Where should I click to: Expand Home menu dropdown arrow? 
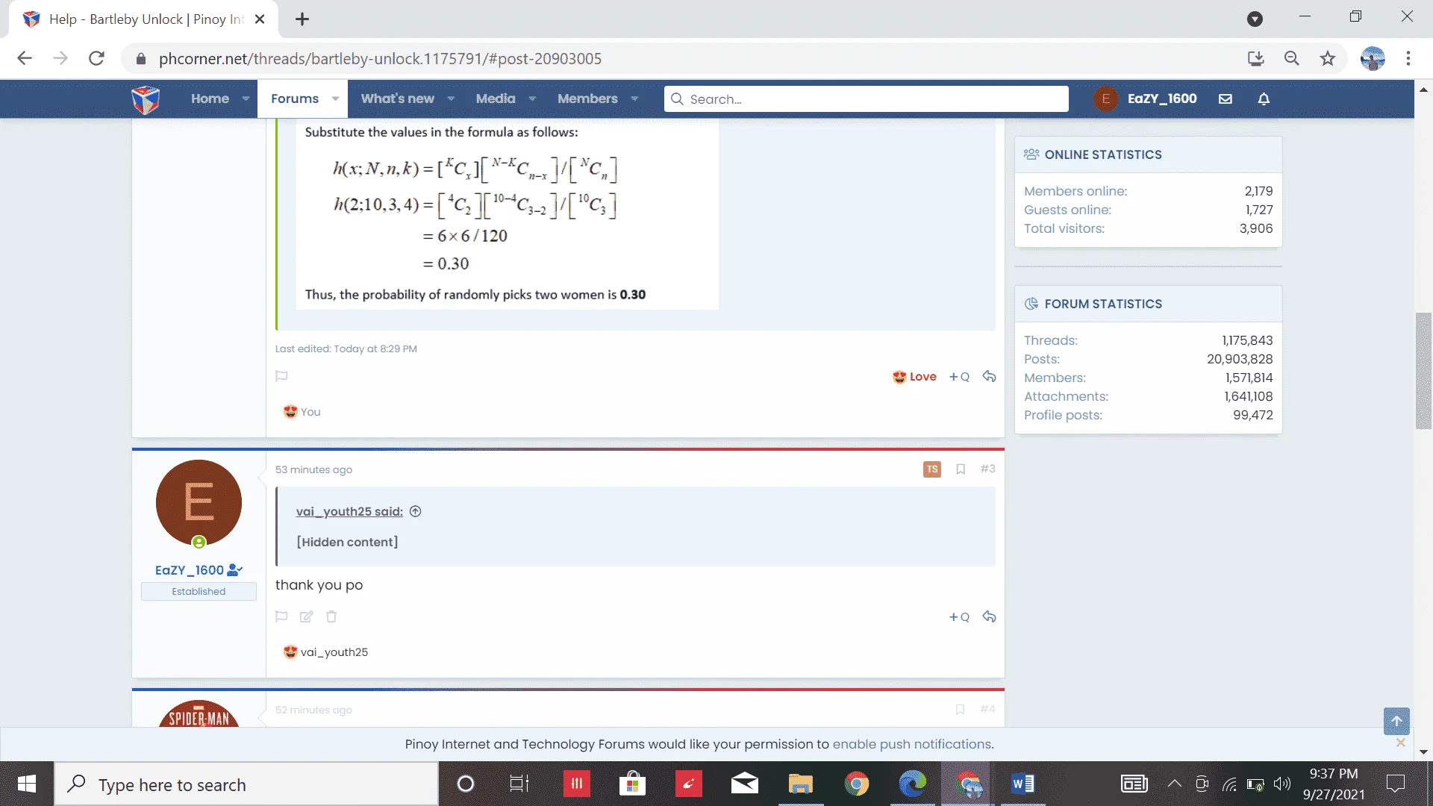246,99
